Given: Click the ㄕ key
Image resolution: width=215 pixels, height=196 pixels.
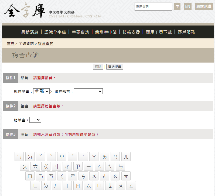Looking at the screenshot, I should tap(73, 176).
